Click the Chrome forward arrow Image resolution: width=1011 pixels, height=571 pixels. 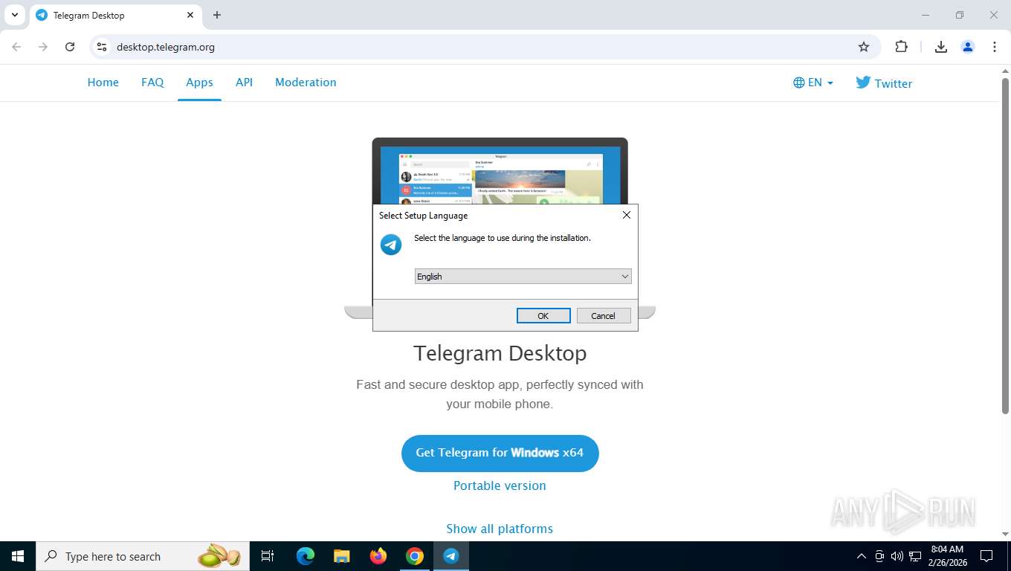point(43,47)
